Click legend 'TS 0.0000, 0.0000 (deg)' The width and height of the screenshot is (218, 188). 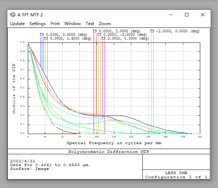point(63,34)
